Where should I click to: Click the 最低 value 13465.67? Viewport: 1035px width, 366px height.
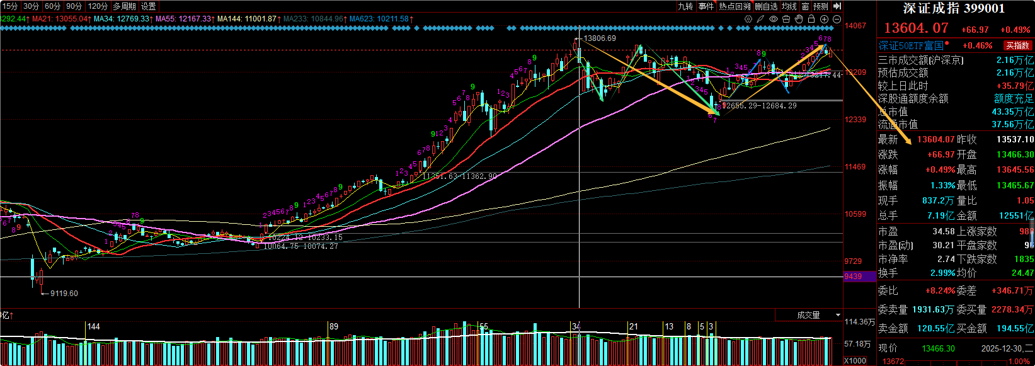click(x=1015, y=185)
